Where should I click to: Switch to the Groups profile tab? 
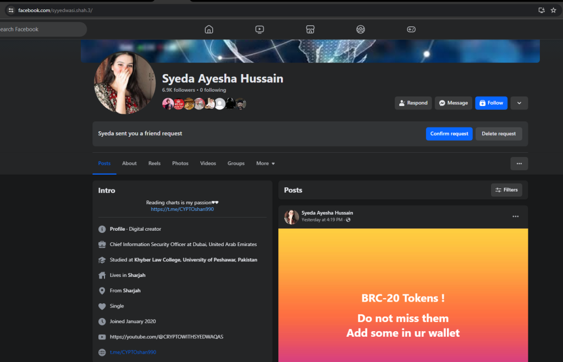(236, 163)
